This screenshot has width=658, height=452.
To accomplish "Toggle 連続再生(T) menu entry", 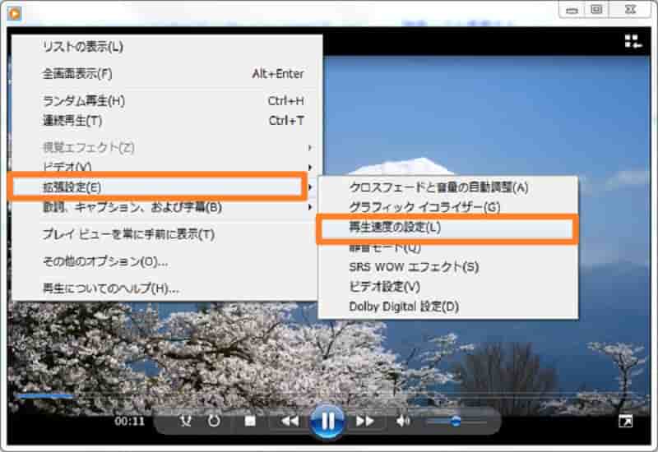I will point(167,121).
